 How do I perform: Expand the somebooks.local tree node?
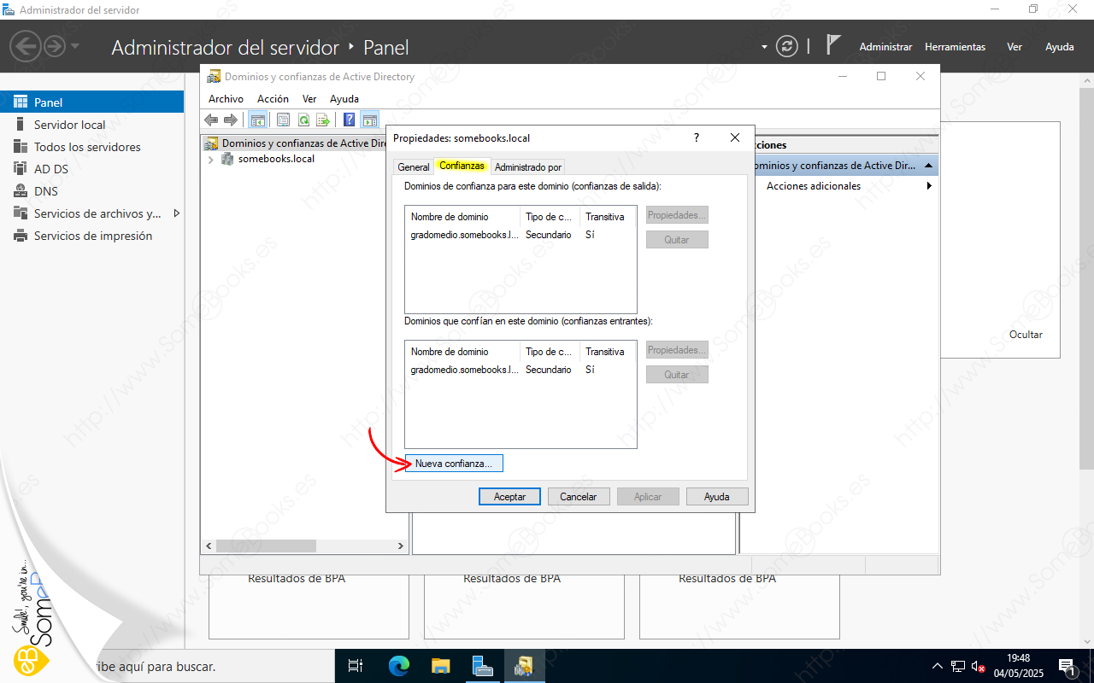coord(211,160)
